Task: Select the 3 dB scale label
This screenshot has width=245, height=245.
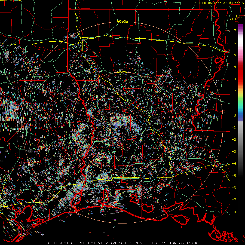Action: click(235, 79)
